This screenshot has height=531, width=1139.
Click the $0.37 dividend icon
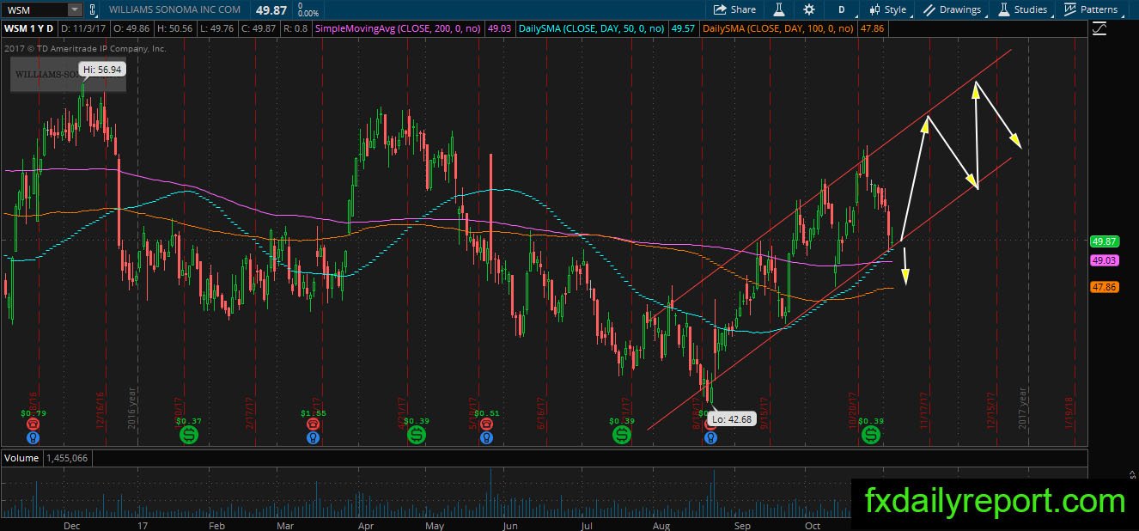(x=188, y=436)
